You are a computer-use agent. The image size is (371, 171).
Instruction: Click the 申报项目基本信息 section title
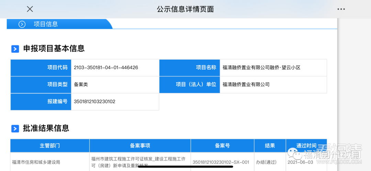pyautogui.click(x=54, y=49)
